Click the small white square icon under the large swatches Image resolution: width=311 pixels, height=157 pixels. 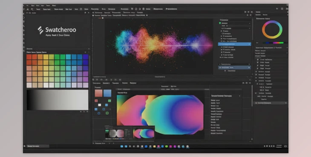[x=100, y=105]
